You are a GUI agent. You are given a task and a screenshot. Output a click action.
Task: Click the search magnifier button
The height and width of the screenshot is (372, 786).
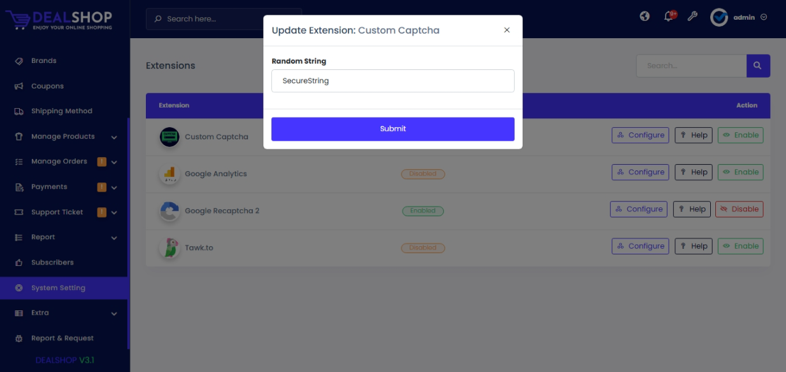pos(758,65)
